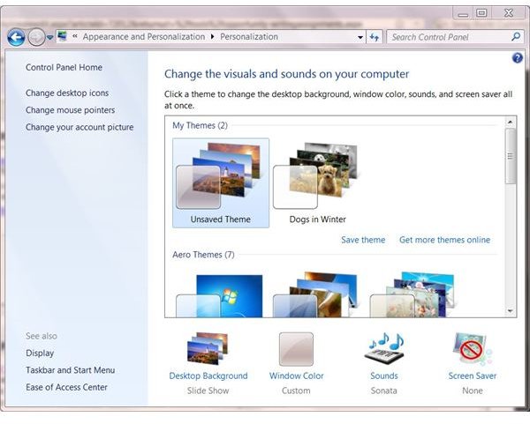Image resolution: width=530 pixels, height=424 pixels.
Task: Open Ease of Access Center
Action: point(66,387)
